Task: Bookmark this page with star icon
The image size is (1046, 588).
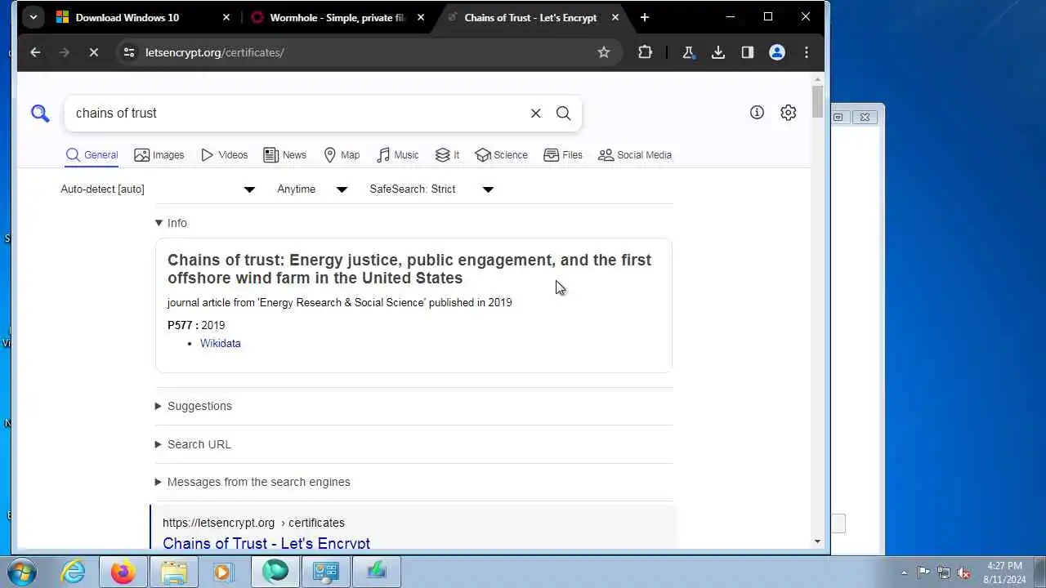Action: point(604,52)
